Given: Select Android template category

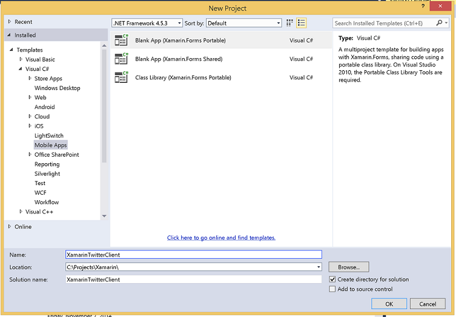Looking at the screenshot, I should pos(44,107).
